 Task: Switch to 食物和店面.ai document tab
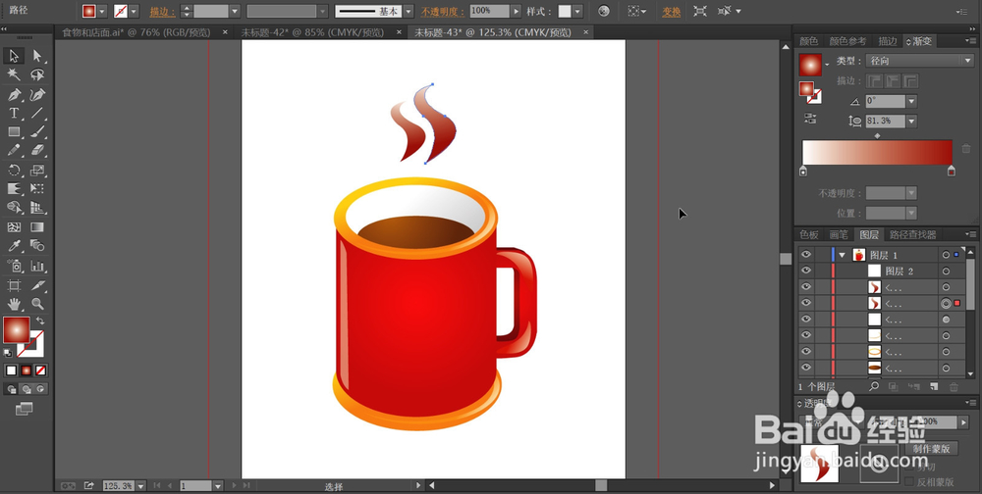click(x=136, y=32)
